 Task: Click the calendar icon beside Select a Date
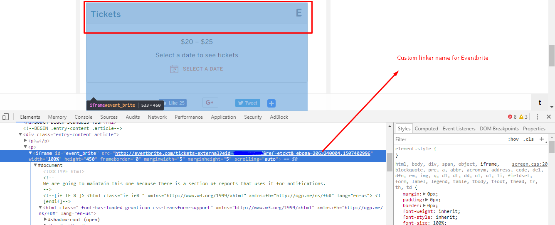pyautogui.click(x=174, y=69)
